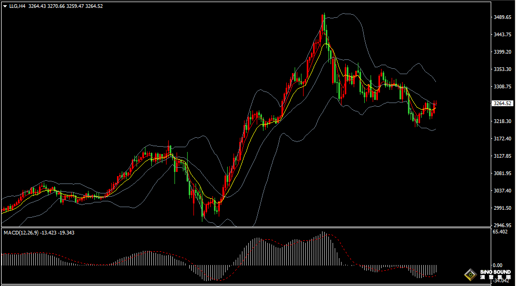Select the latest candle at chart's right edge
516x286 pixels.
tap(435, 106)
